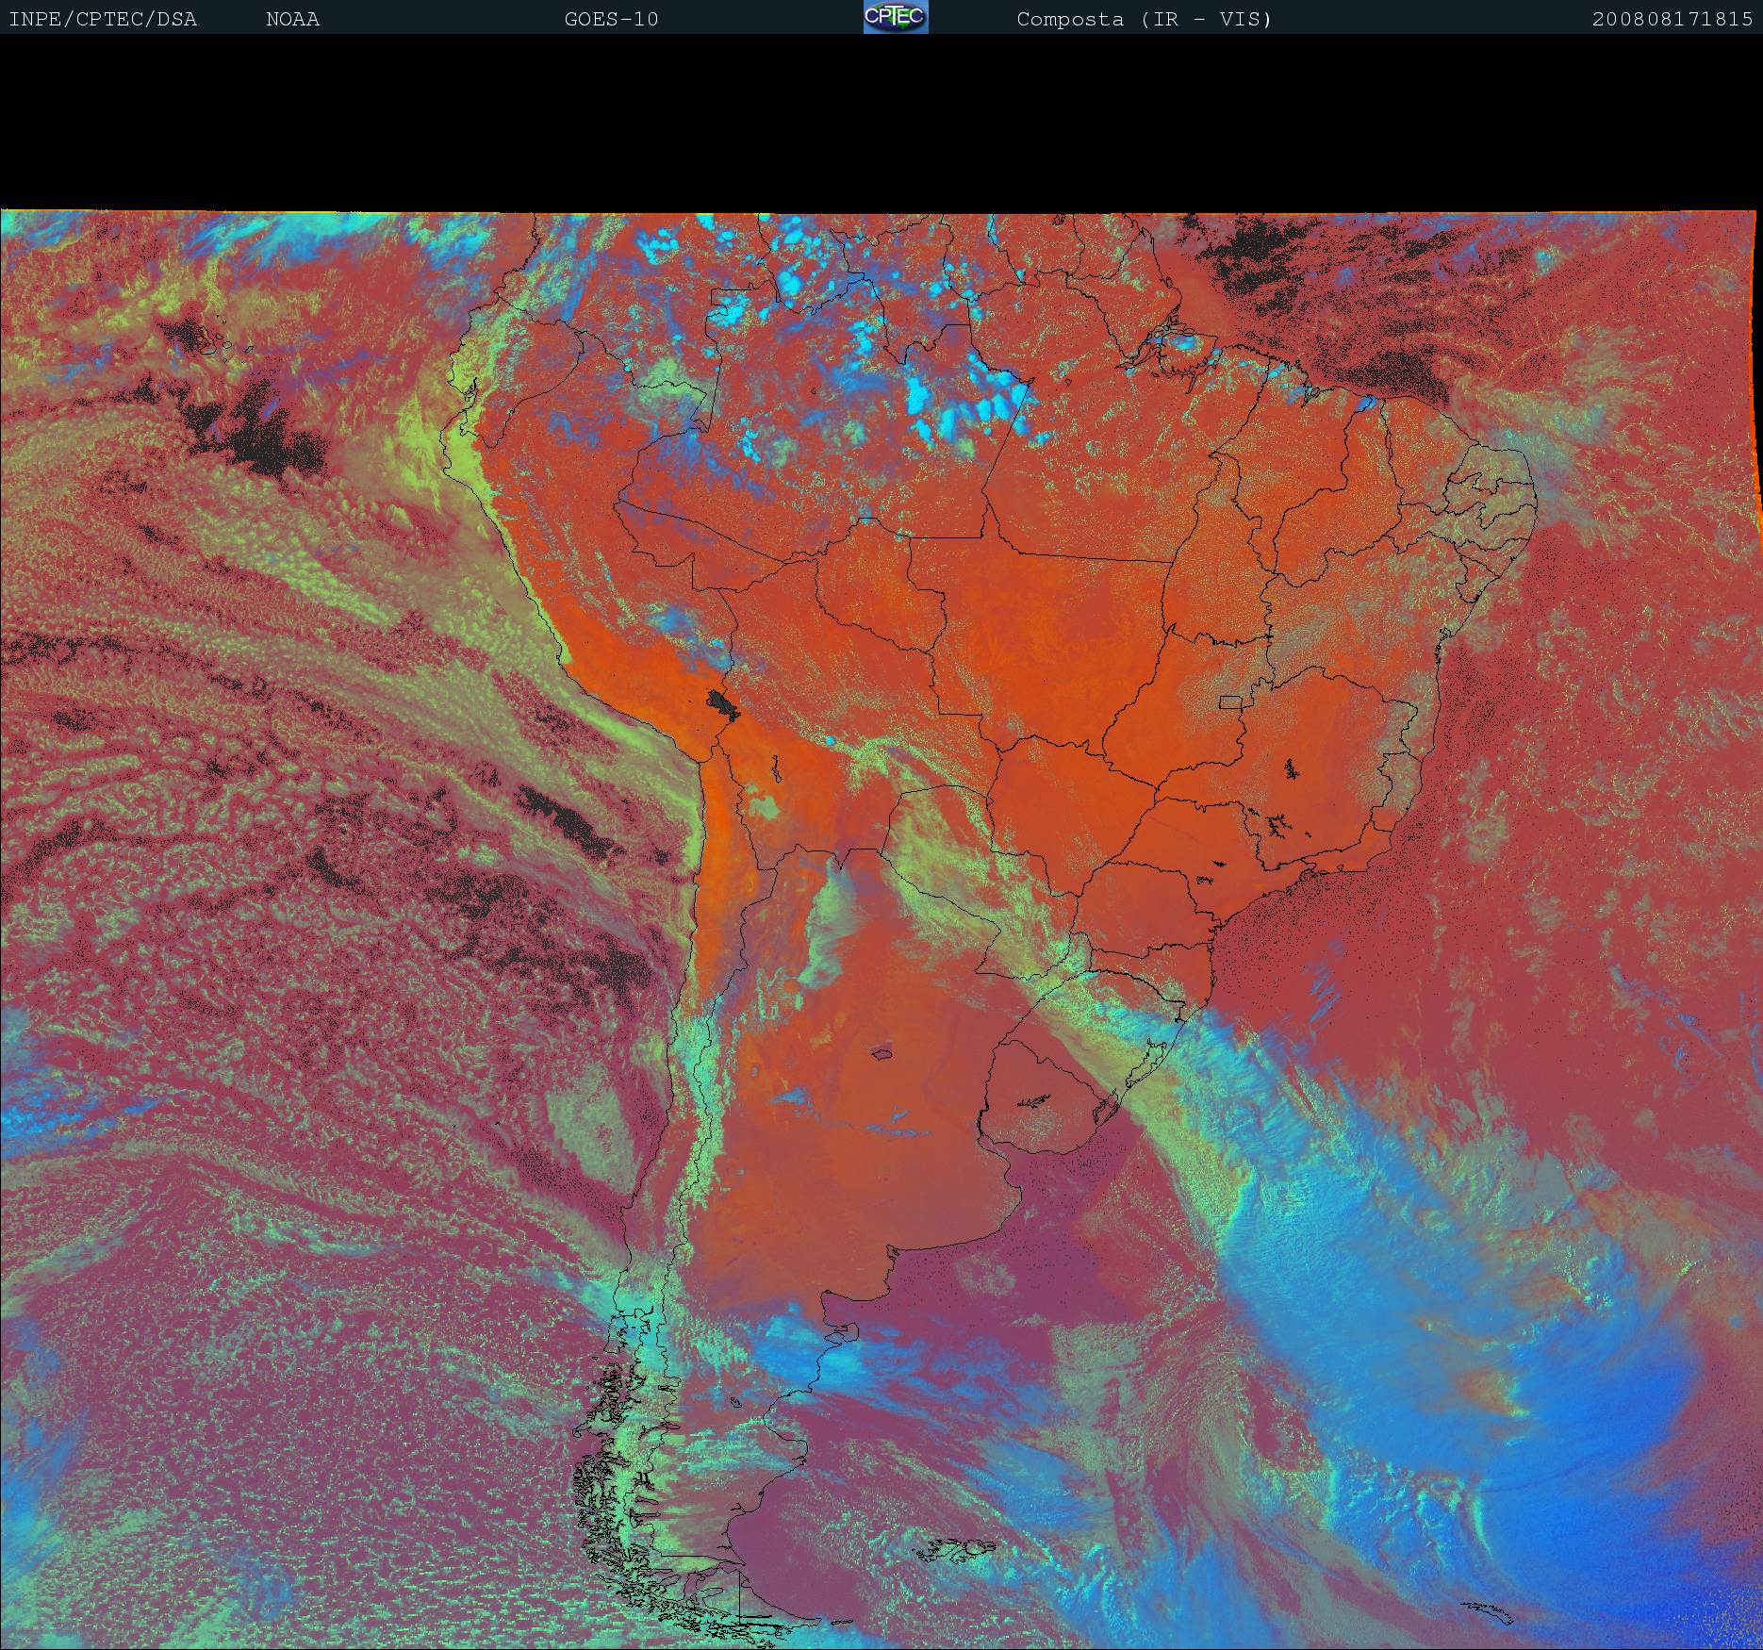This screenshot has height=1650, width=1763.
Task: Click the CPTEC logo in the header
Action: 896,17
